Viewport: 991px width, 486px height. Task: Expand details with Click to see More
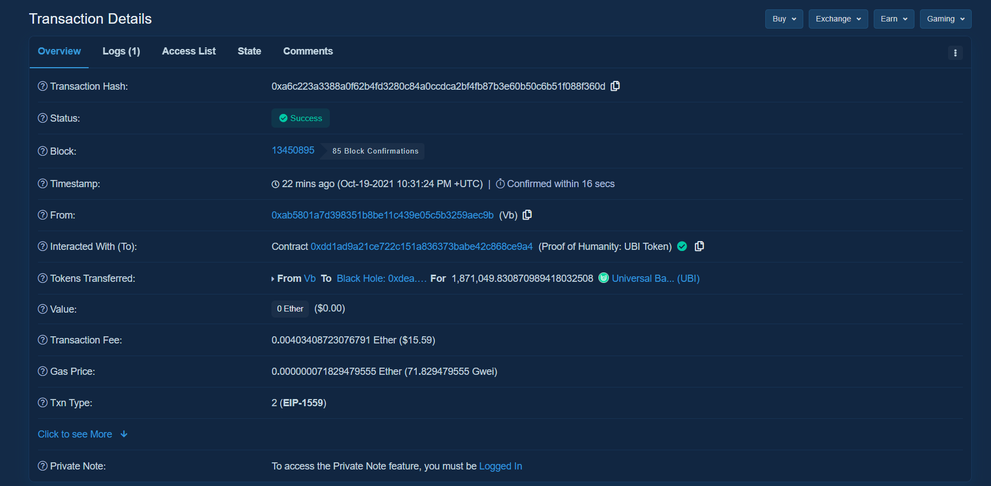pyautogui.click(x=83, y=434)
